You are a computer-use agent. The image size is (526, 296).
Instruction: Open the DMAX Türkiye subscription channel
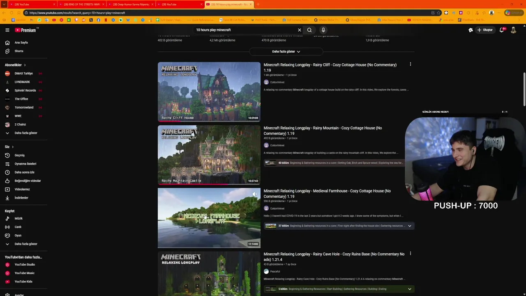pyautogui.click(x=23, y=74)
